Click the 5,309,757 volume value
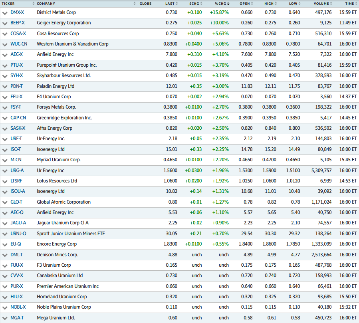The width and height of the screenshot is (359, 323). tap(321, 170)
